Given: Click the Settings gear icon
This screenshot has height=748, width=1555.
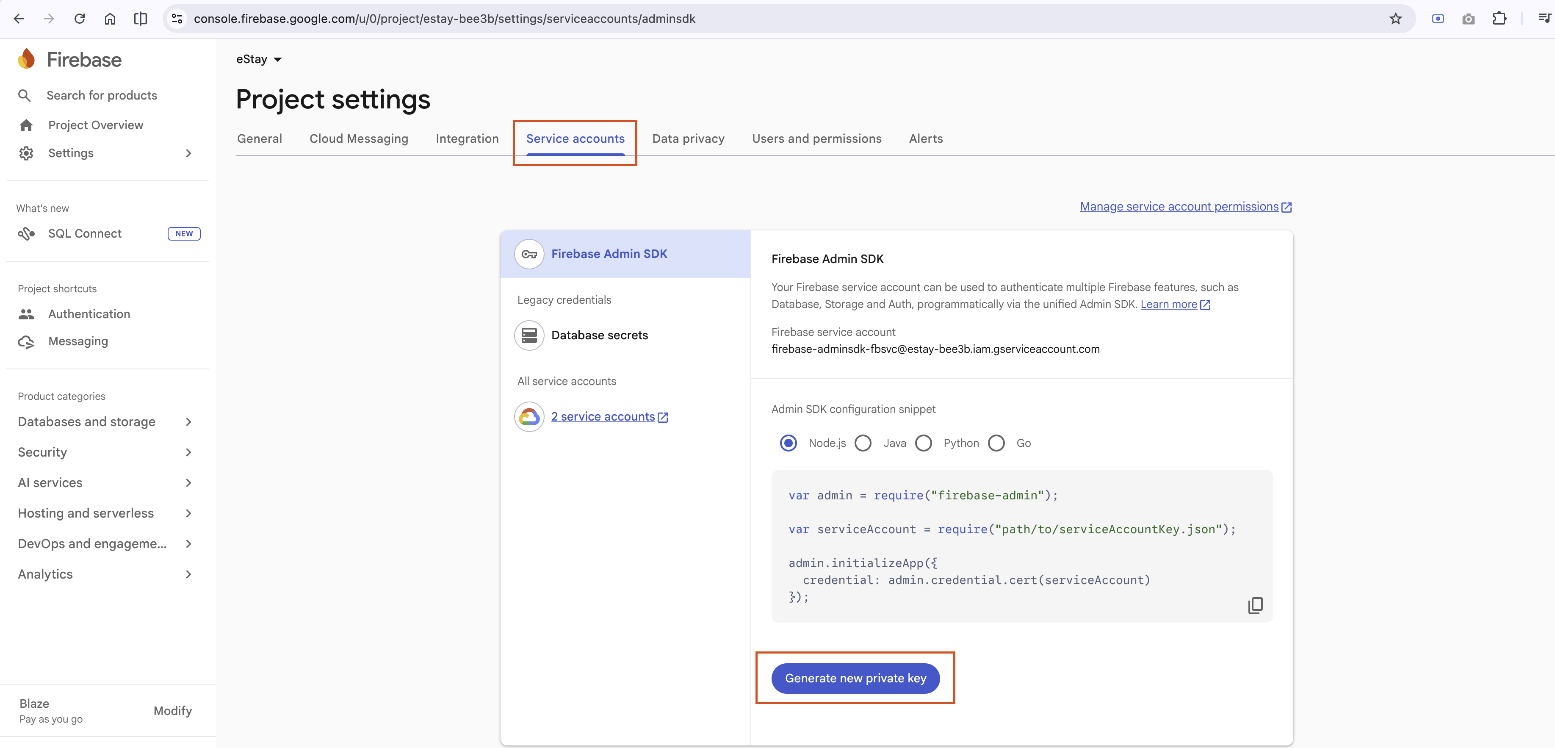Looking at the screenshot, I should (x=26, y=153).
